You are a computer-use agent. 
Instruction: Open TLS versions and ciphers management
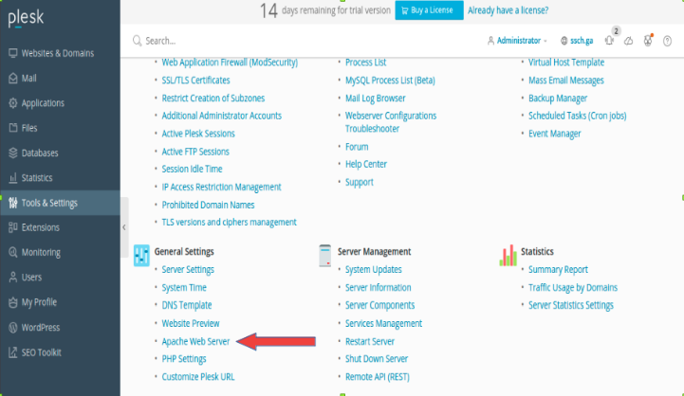click(x=229, y=223)
